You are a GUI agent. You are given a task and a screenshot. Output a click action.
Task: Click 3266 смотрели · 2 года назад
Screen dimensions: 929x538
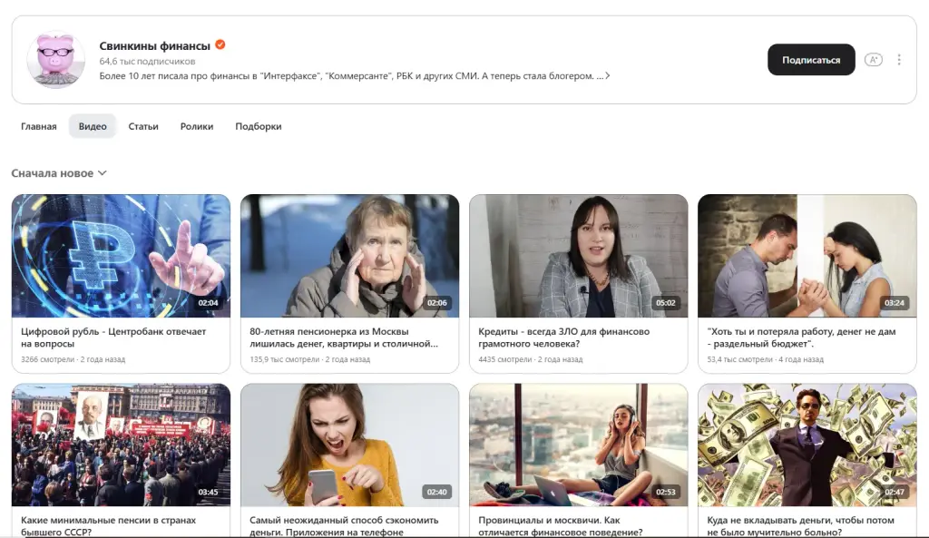point(73,359)
